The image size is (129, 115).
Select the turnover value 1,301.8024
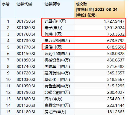114,28
